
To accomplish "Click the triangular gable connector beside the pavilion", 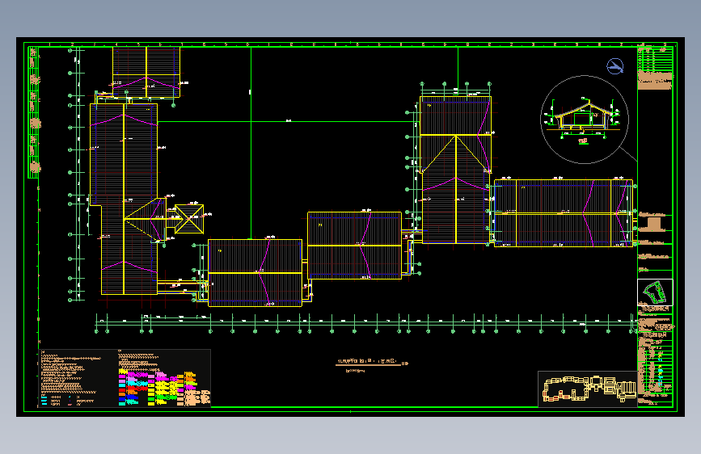I will (x=146, y=219).
